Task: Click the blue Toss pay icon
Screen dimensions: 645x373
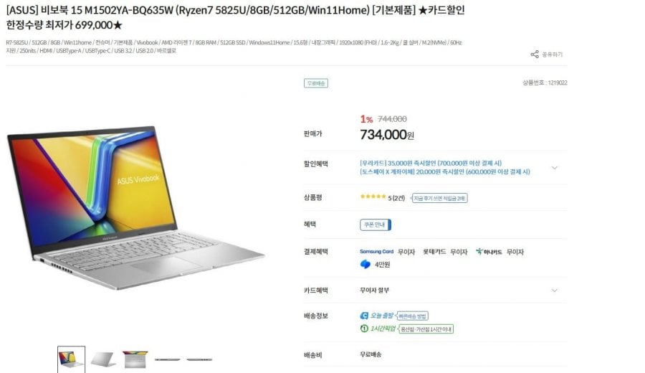Action: pos(365,264)
